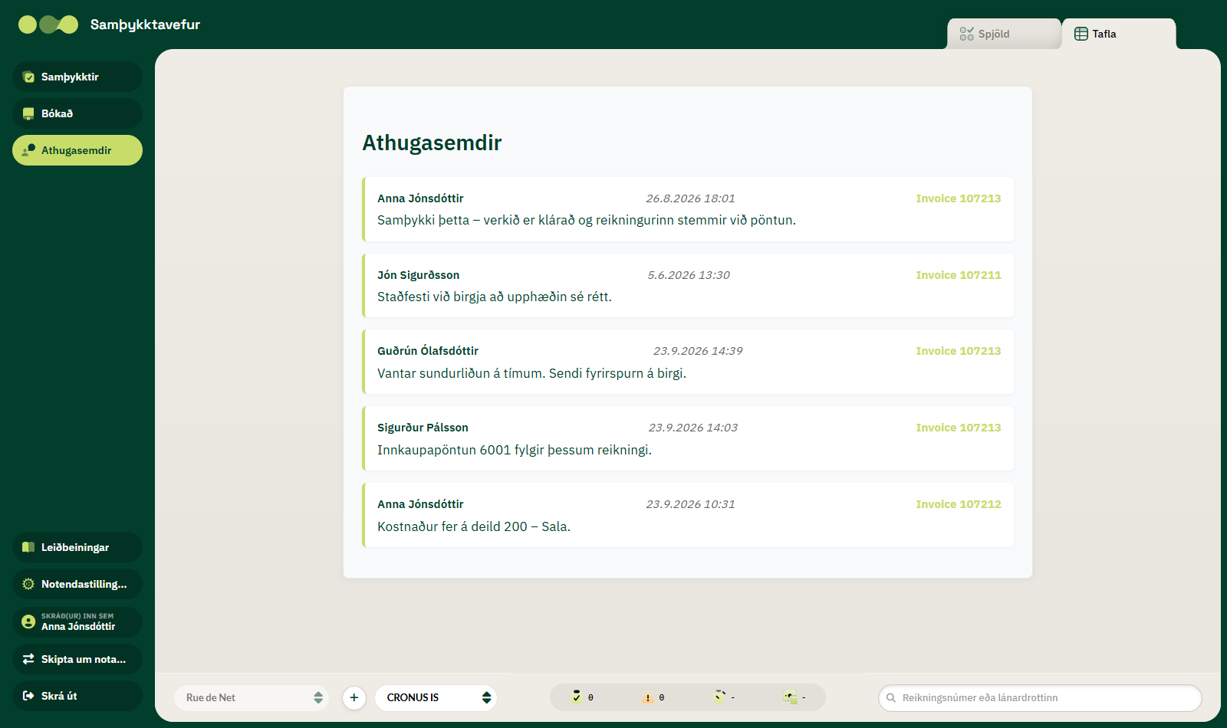Click the Athugasemdir comment person icon
Screen dimensions: 1227x728
click(28, 150)
